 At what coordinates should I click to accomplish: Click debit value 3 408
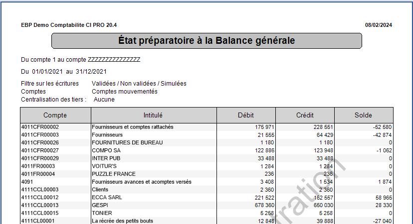click(267, 182)
